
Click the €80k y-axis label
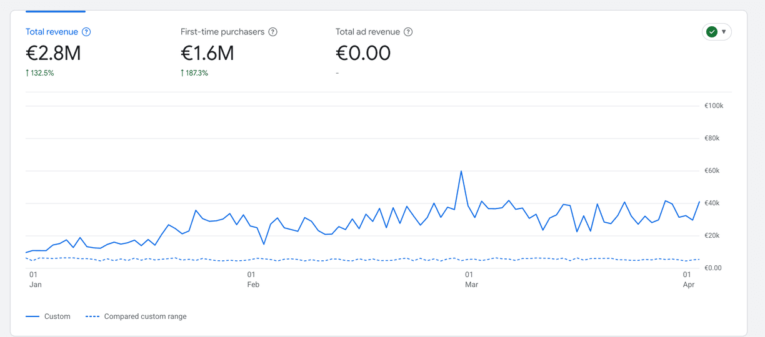tap(712, 139)
